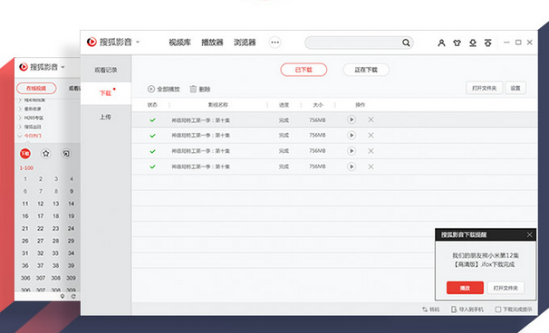
Task: Open dropdown arrow beside back window 搜狐影音
Action: pyautogui.click(x=63, y=67)
